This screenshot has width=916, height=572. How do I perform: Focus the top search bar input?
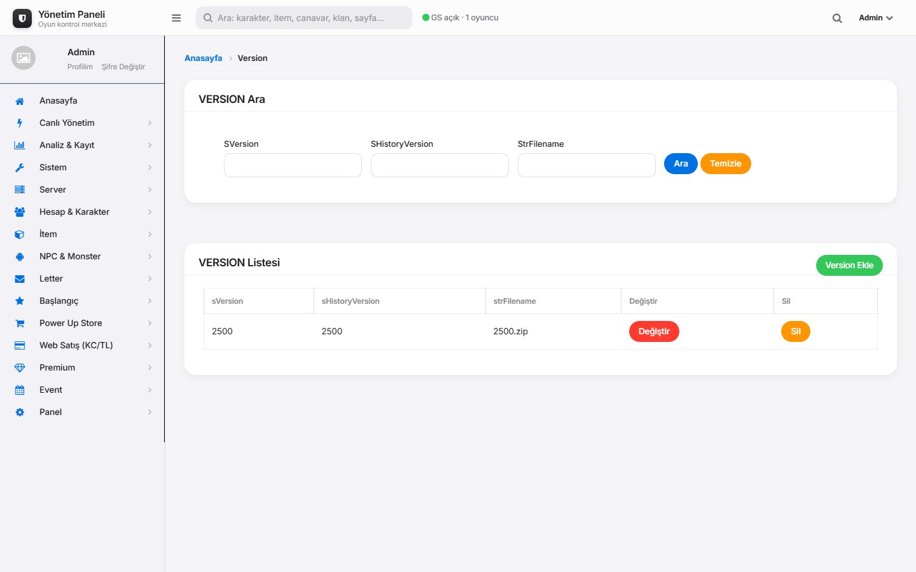304,18
